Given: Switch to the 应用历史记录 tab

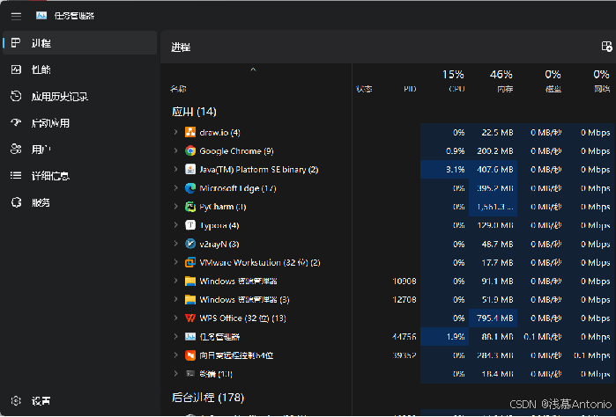Looking at the screenshot, I should (x=60, y=97).
